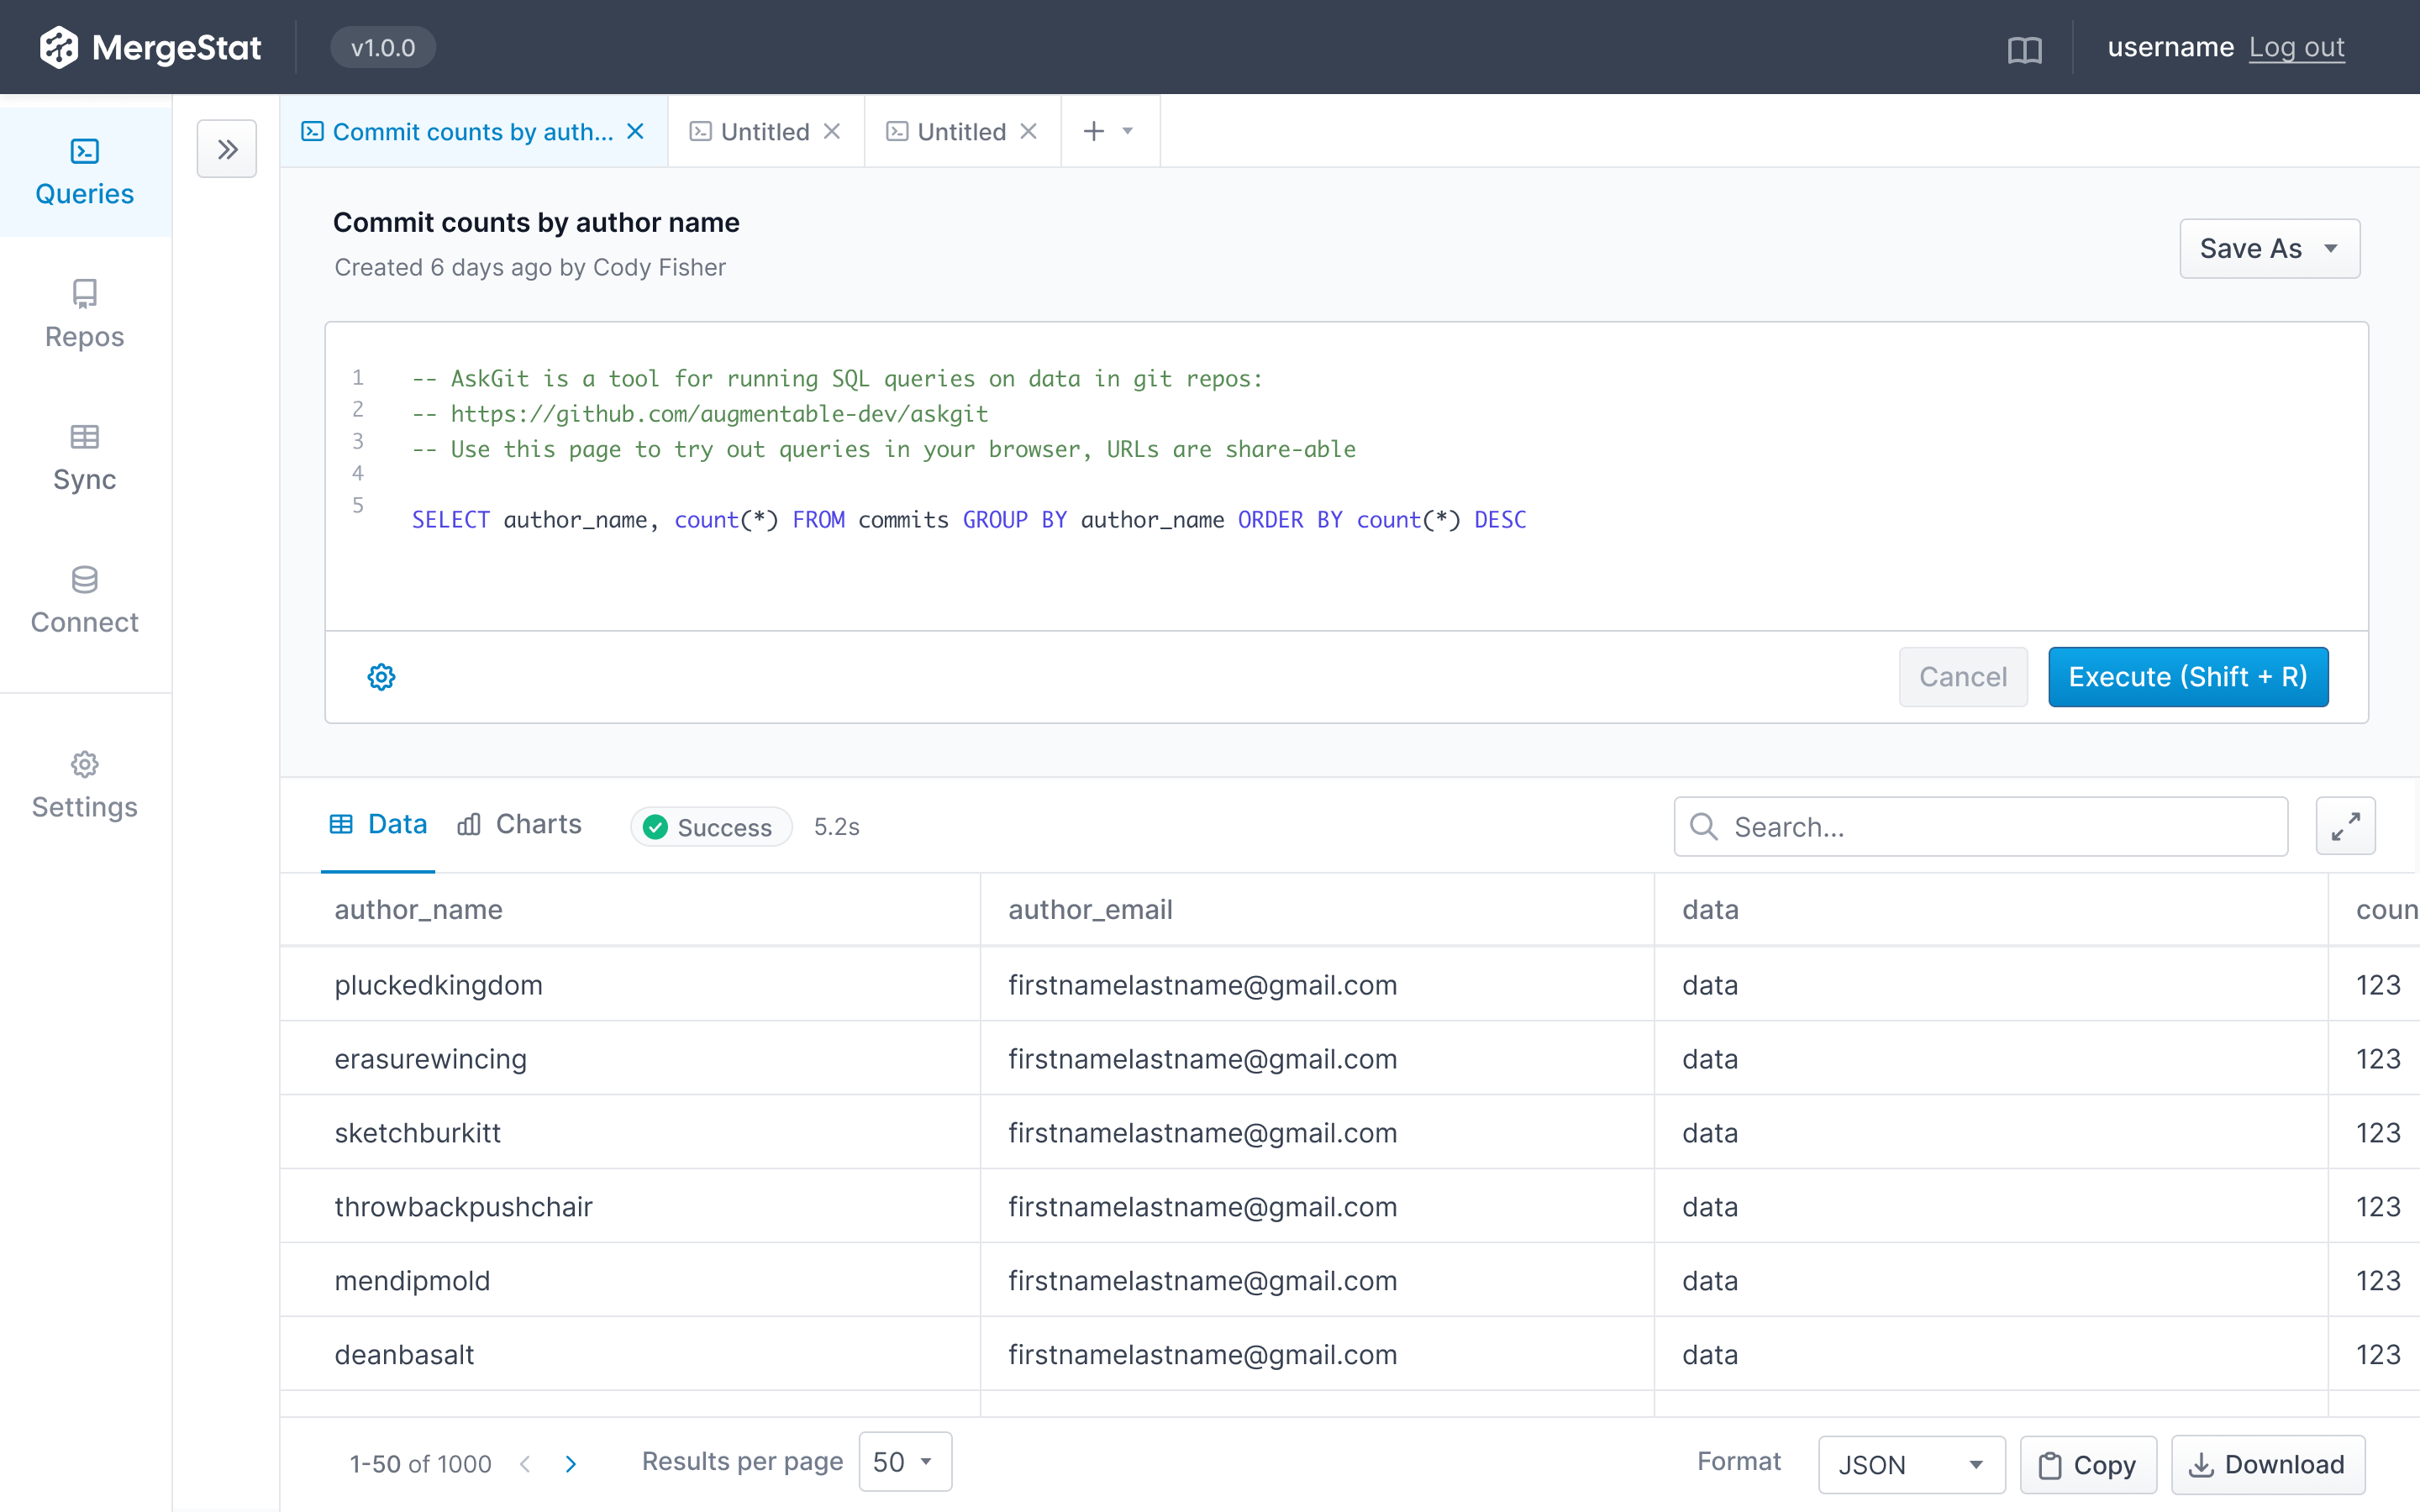Open Settings from the sidebar
The height and width of the screenshot is (1512, 2420).
tap(84, 784)
